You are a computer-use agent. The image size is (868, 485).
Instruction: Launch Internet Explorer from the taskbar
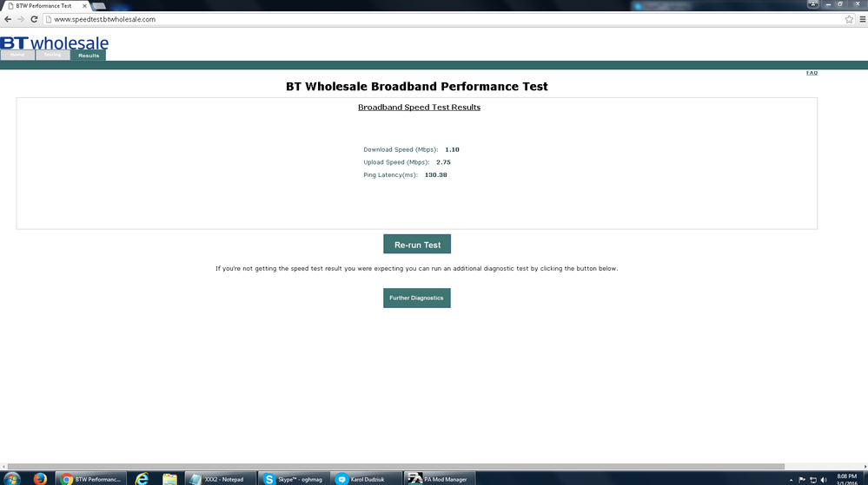click(x=142, y=479)
